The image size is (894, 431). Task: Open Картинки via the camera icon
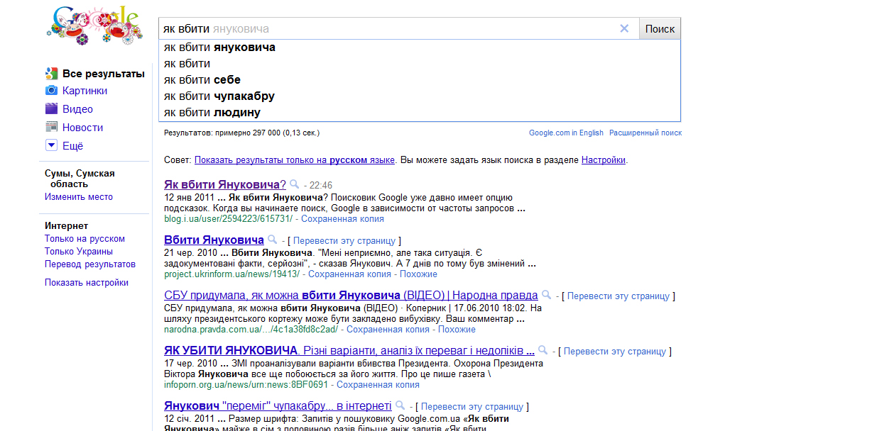coord(51,91)
